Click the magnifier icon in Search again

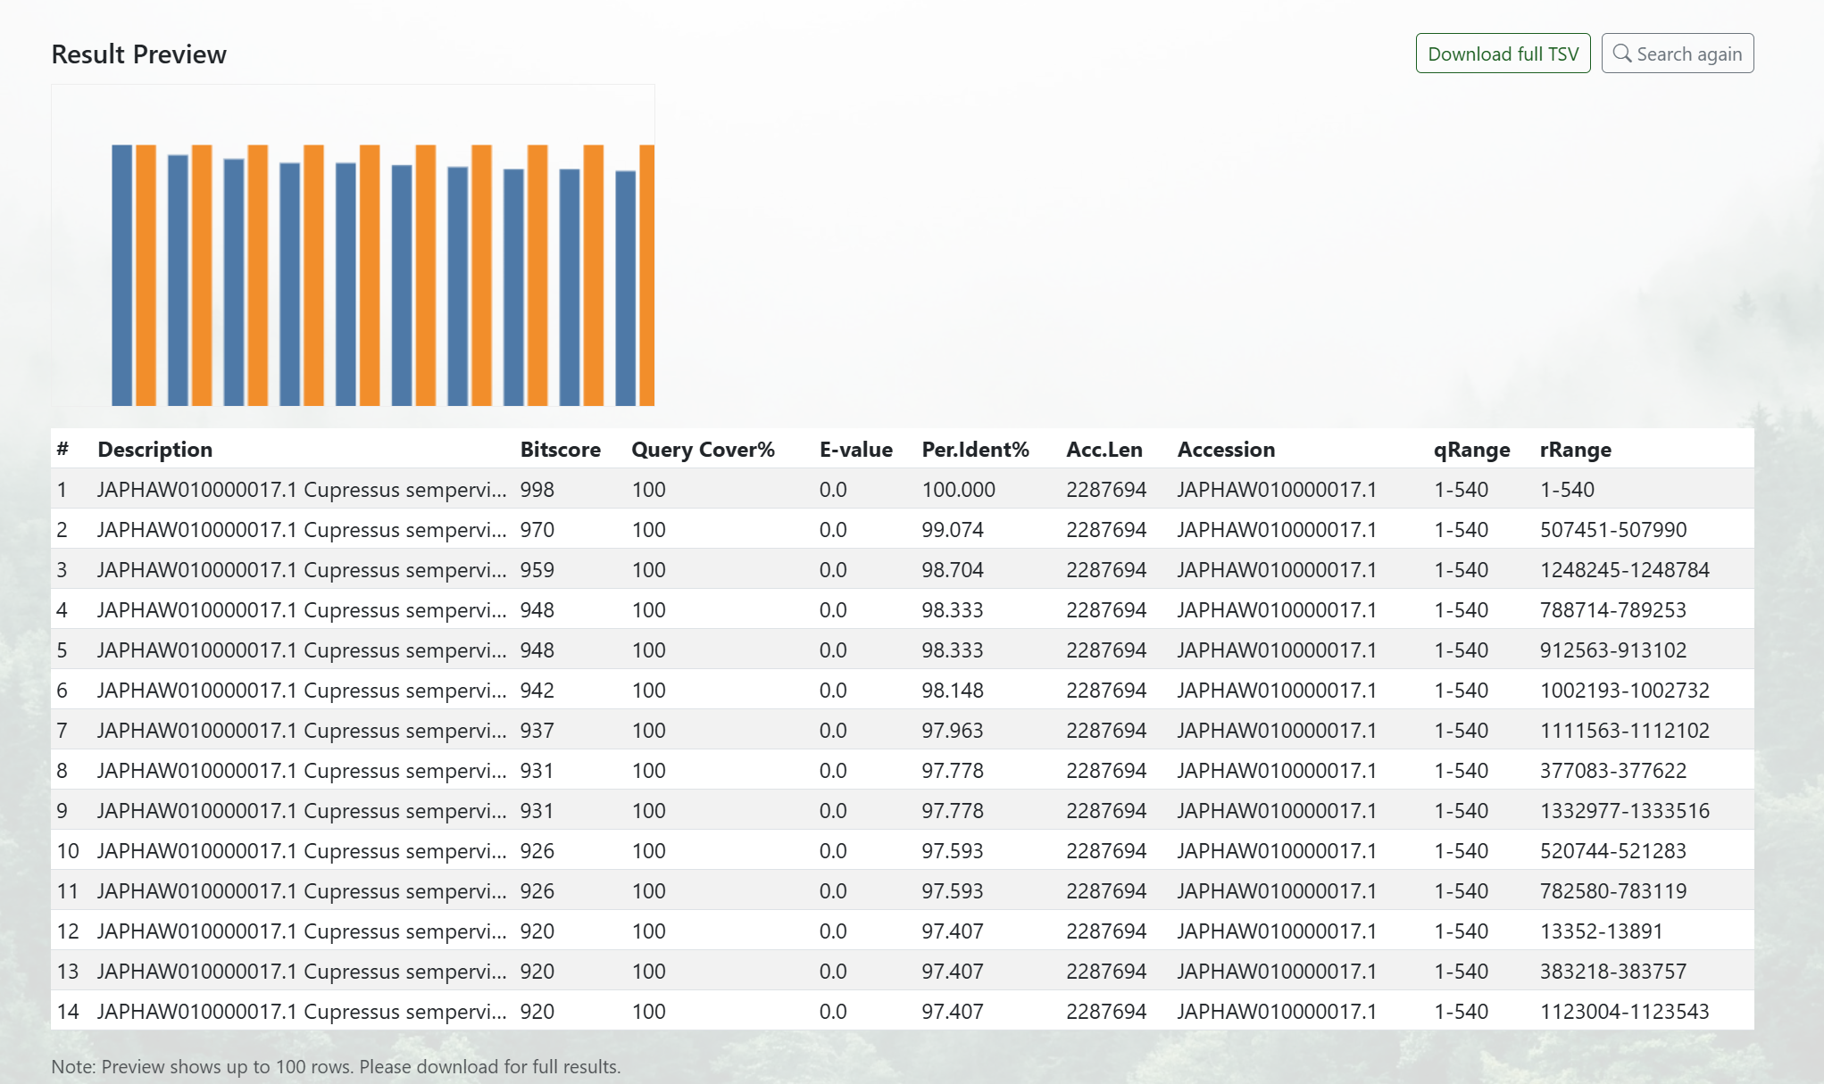pos(1621,54)
